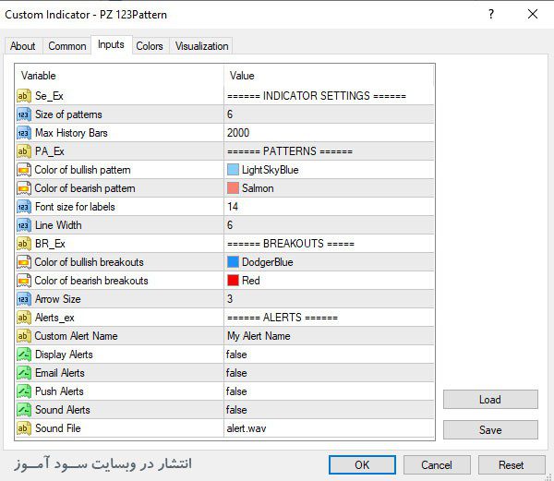Click the DodgerBlue color swatch
554x481 pixels.
point(234,262)
